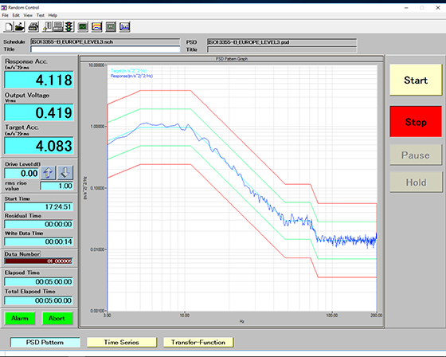
Task: Click the Response legend label in graph
Action: point(131,76)
